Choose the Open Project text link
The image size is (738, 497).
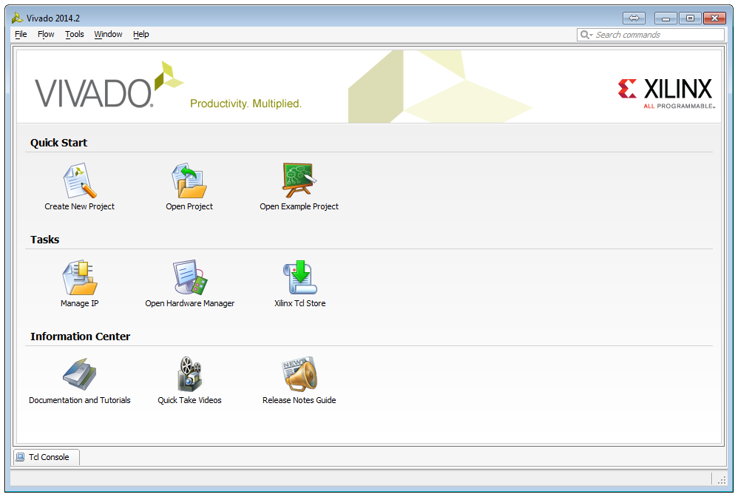[x=189, y=206]
